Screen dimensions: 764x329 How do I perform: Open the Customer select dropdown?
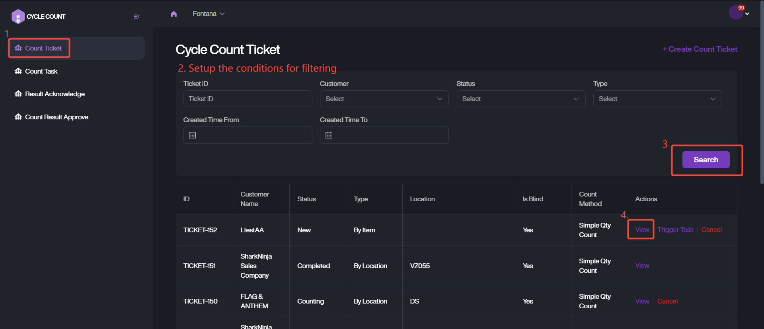(x=384, y=99)
